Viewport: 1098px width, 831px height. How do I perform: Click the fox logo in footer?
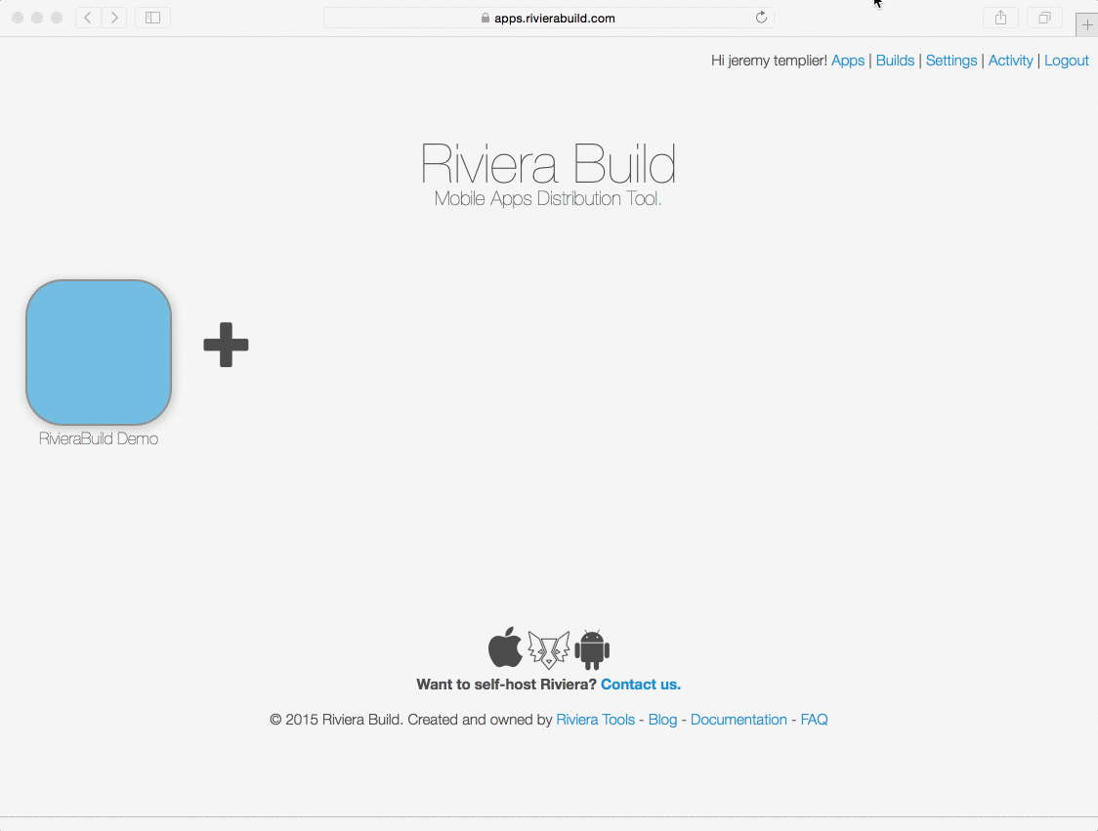548,649
